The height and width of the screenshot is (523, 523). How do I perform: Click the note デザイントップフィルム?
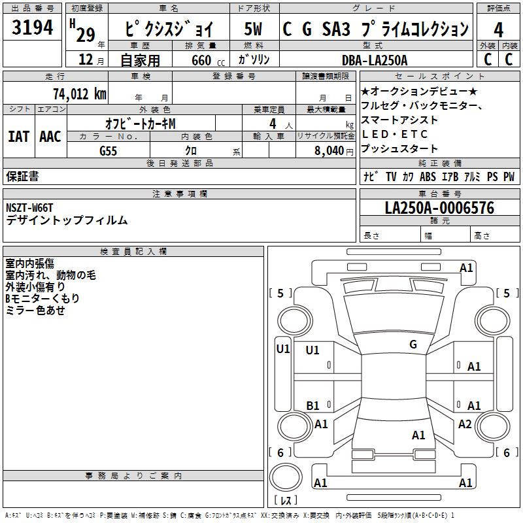tap(67, 220)
